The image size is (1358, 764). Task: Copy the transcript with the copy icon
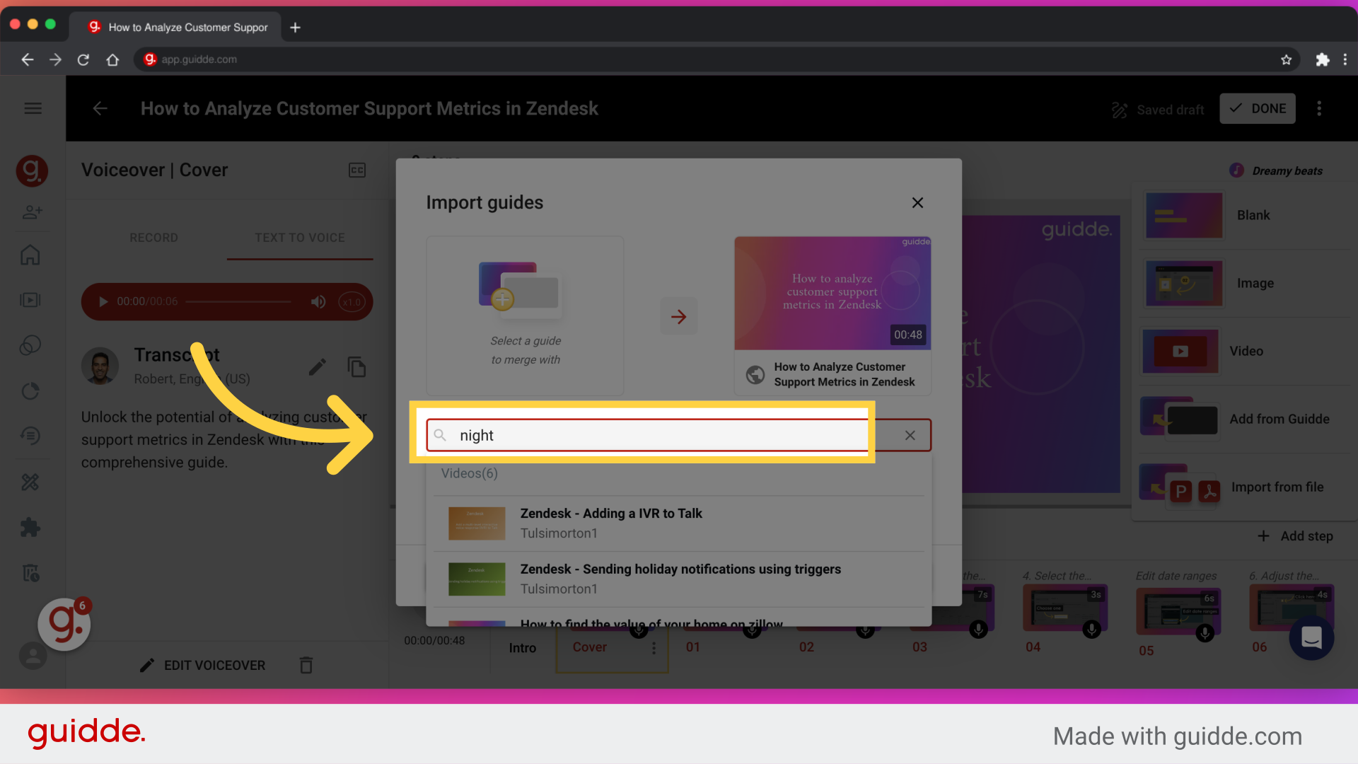[357, 366]
